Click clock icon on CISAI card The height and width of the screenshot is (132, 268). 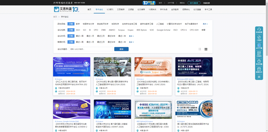click(97, 91)
